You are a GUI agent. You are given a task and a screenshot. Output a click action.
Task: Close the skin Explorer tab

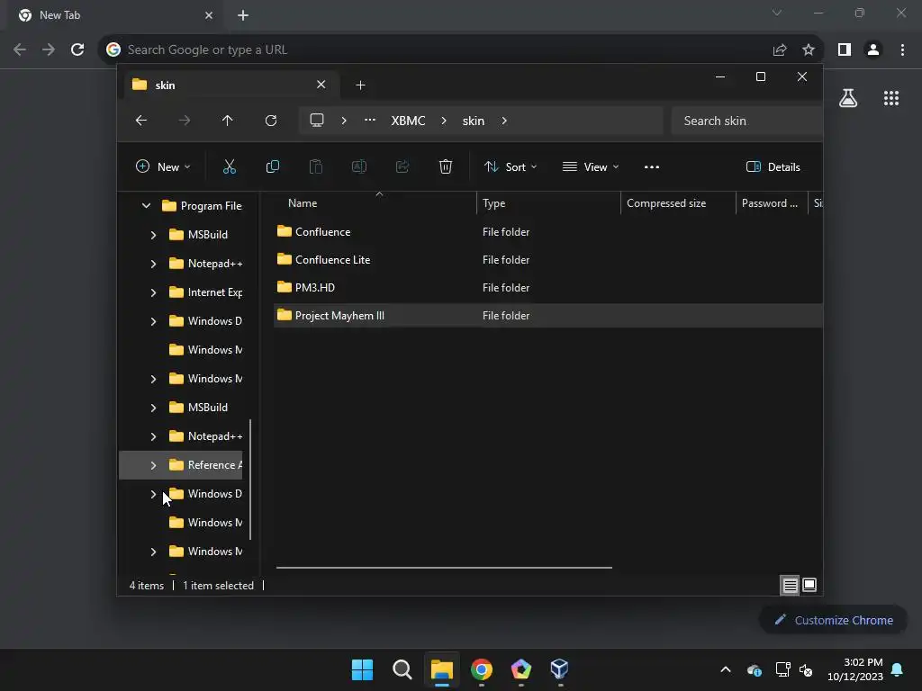321,85
